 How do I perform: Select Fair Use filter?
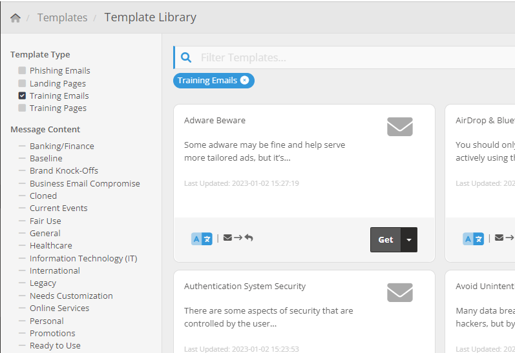[x=45, y=221]
